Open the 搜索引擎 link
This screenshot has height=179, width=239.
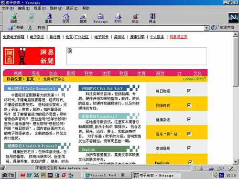[137, 37]
